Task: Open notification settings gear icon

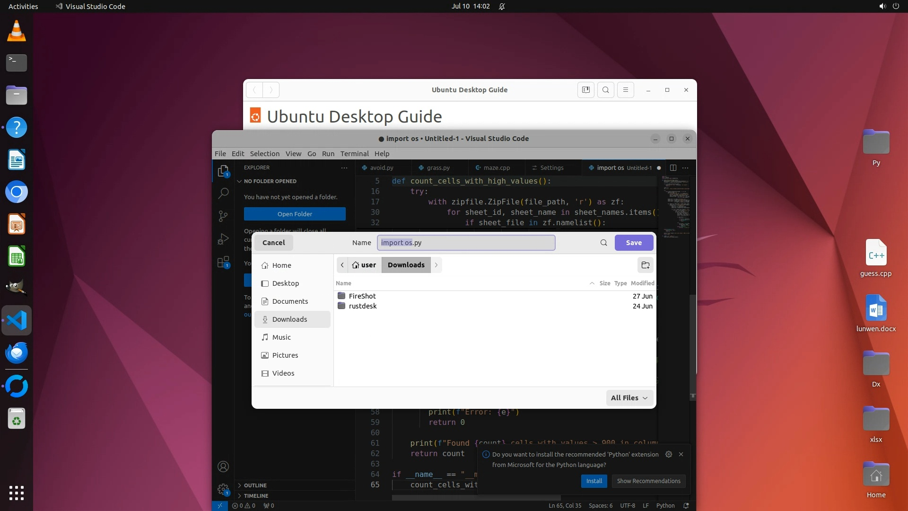Action: (668, 454)
